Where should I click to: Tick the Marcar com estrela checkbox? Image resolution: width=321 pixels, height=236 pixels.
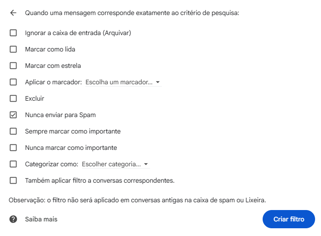(13, 66)
